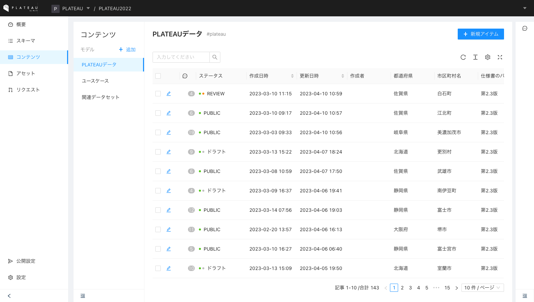Edit the 富士宮市 item
Screen dimensions: 534x302
[169, 249]
